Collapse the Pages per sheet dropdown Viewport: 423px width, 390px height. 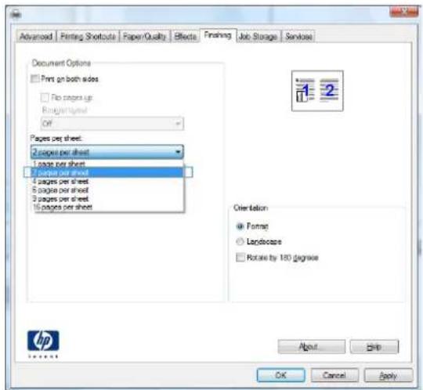[107, 152]
